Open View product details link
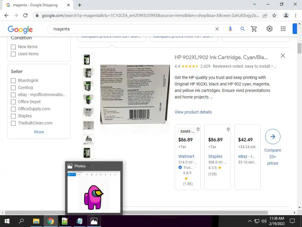This screenshot has height=227, width=302. coord(193,112)
